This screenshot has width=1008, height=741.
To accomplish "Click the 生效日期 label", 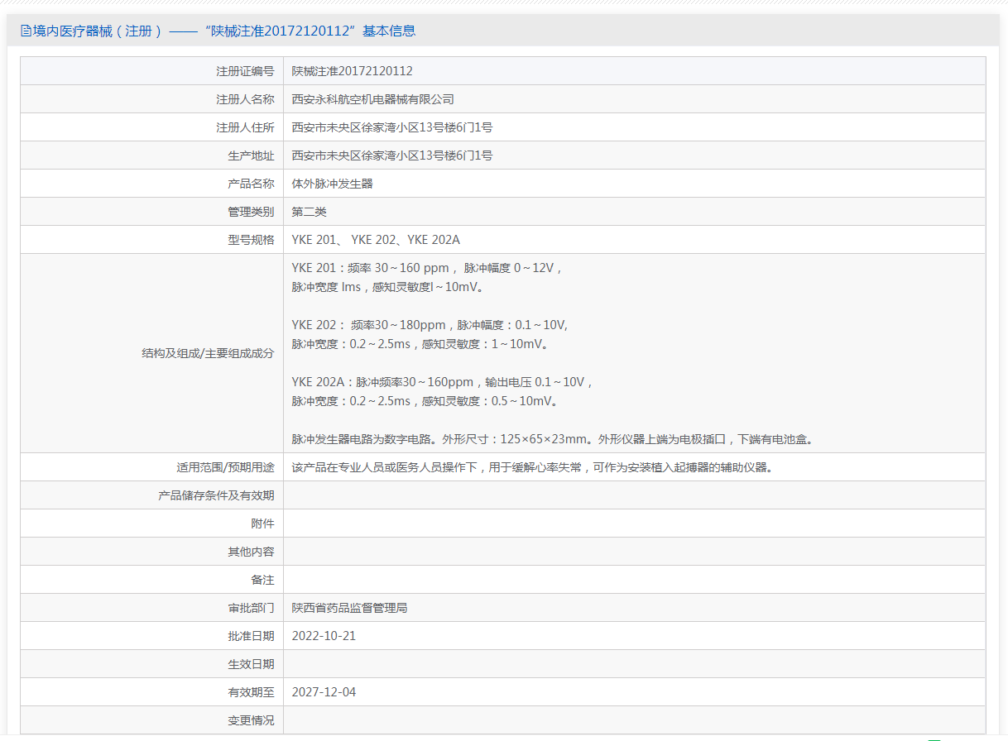I will pos(251,664).
